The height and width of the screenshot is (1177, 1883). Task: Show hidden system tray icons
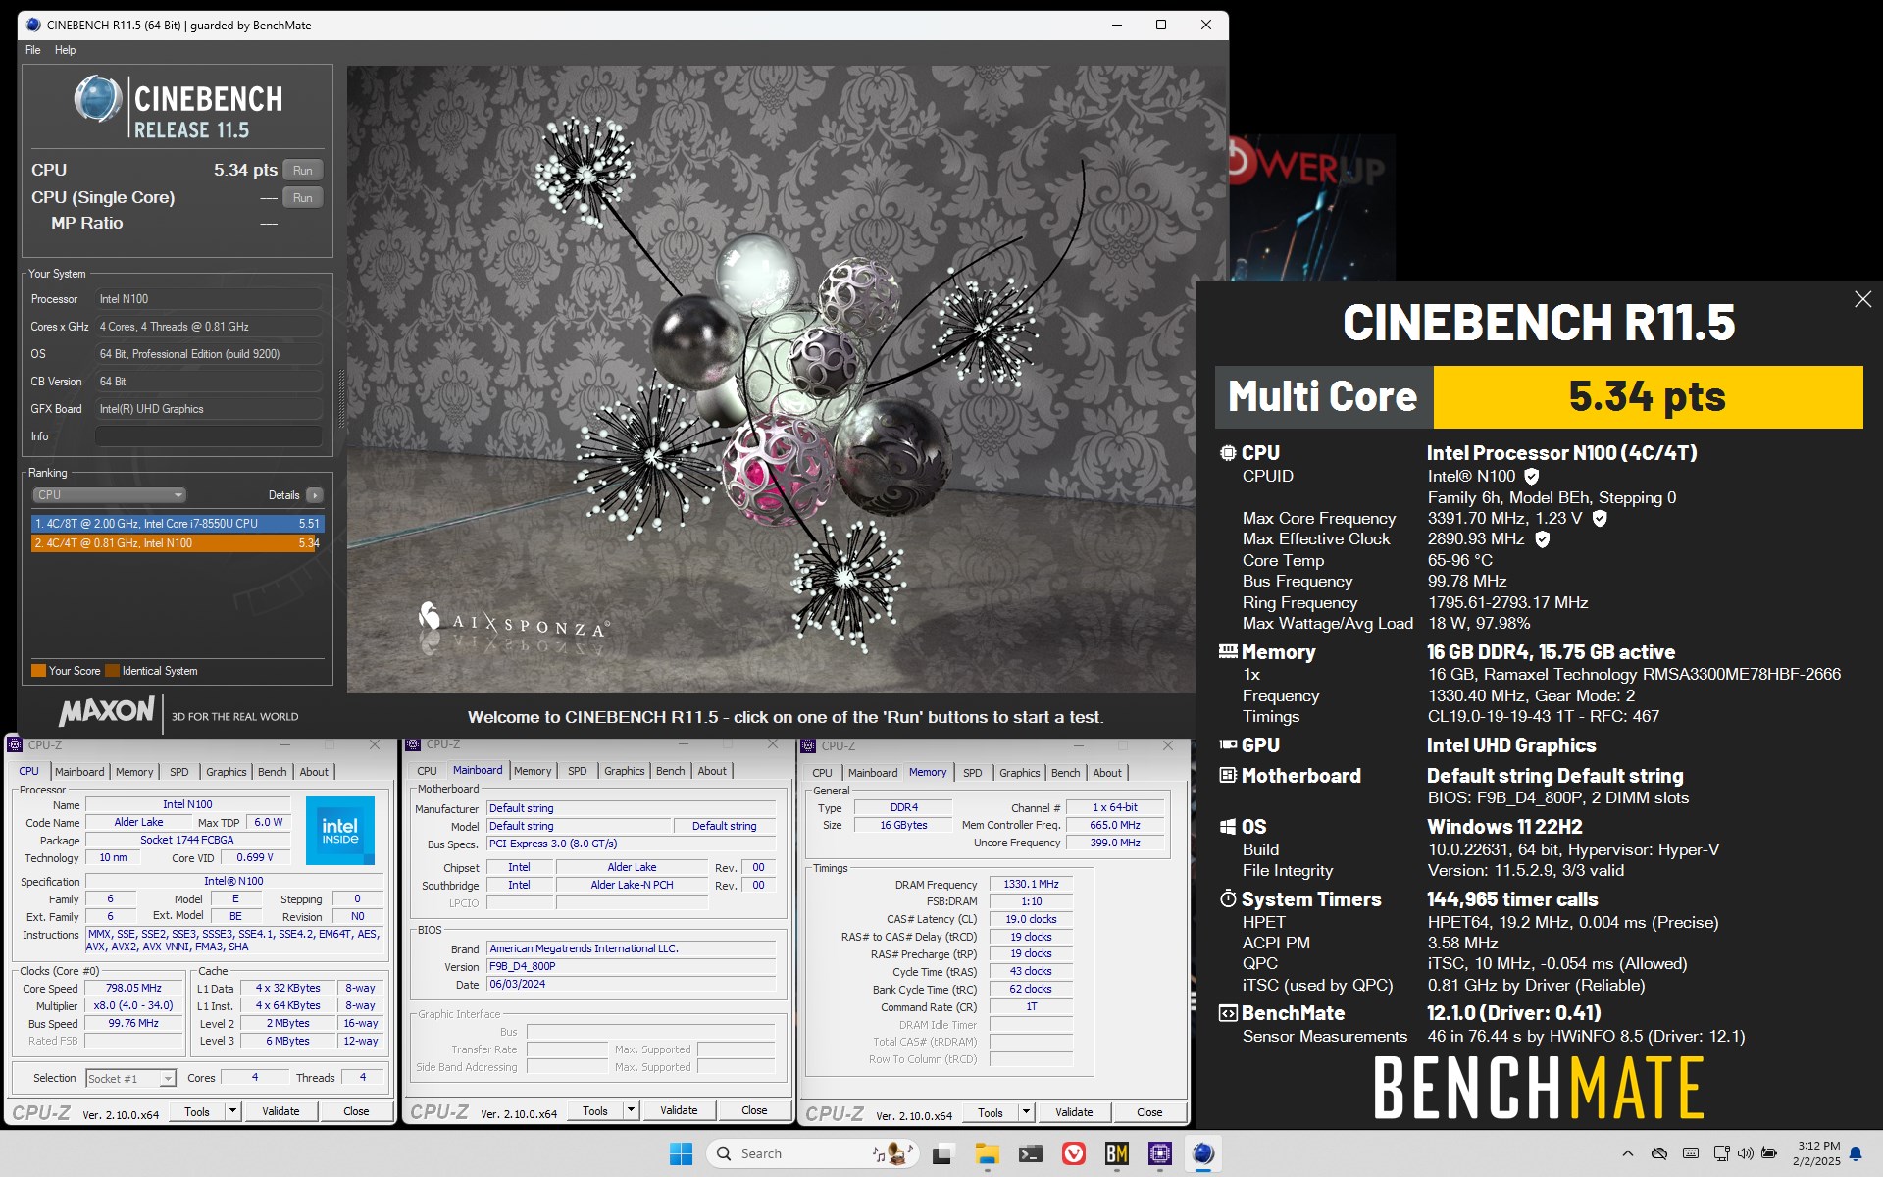coord(1628,1153)
